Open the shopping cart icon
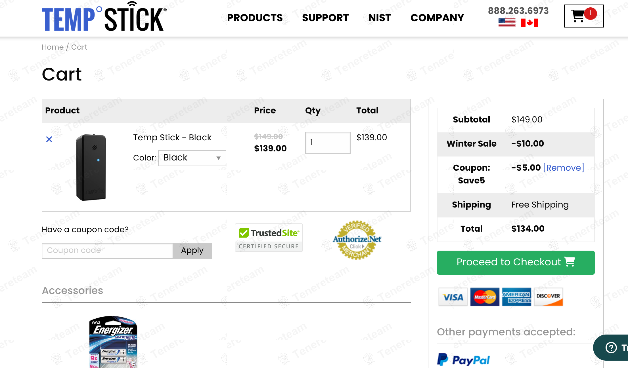628x368 pixels. 583,16
